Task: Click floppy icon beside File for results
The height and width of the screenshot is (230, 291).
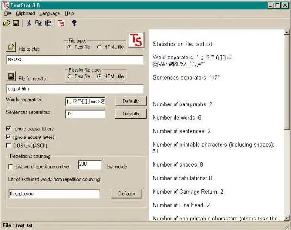Action: click(11, 76)
